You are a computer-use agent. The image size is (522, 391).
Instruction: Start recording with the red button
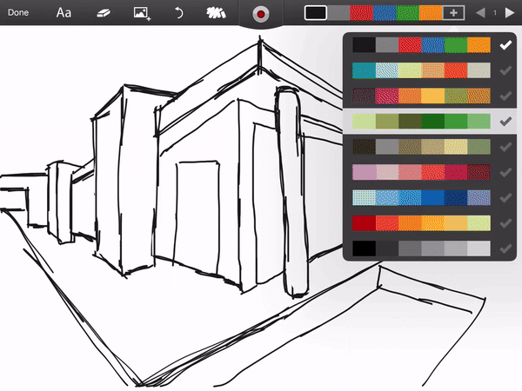coord(261,14)
